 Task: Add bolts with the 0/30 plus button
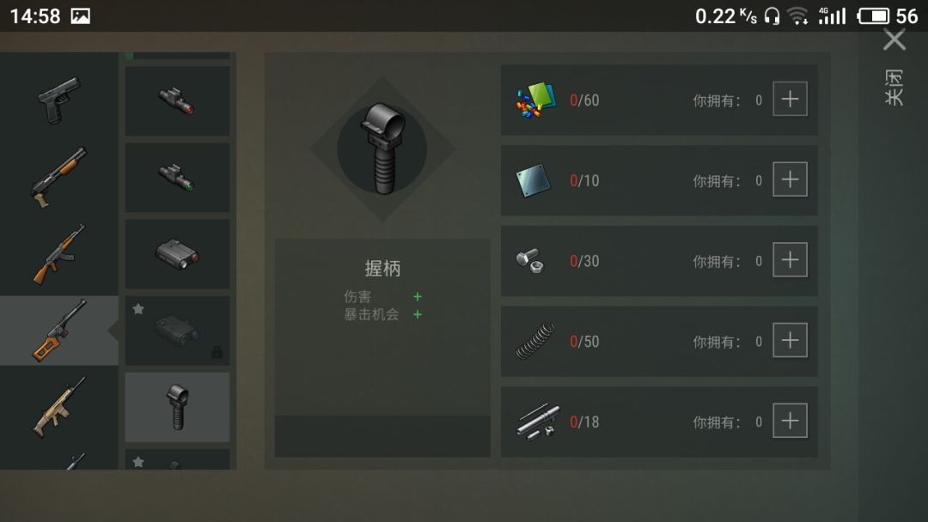(791, 259)
